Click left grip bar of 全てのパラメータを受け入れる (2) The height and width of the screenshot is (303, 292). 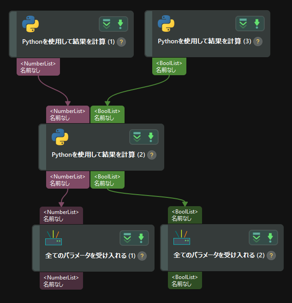(x=165, y=248)
